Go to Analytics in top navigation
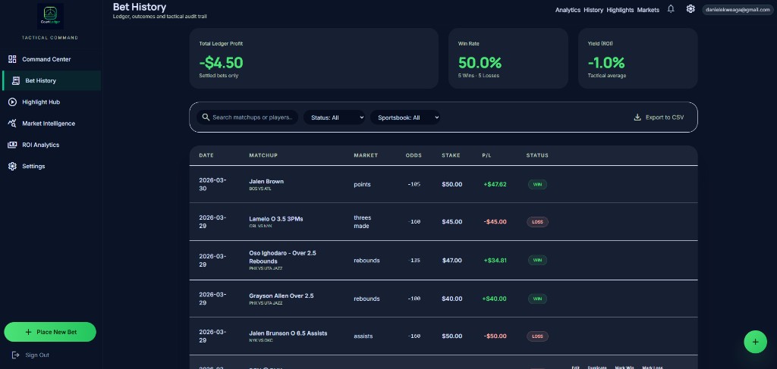The width and height of the screenshot is (777, 369). click(568, 10)
